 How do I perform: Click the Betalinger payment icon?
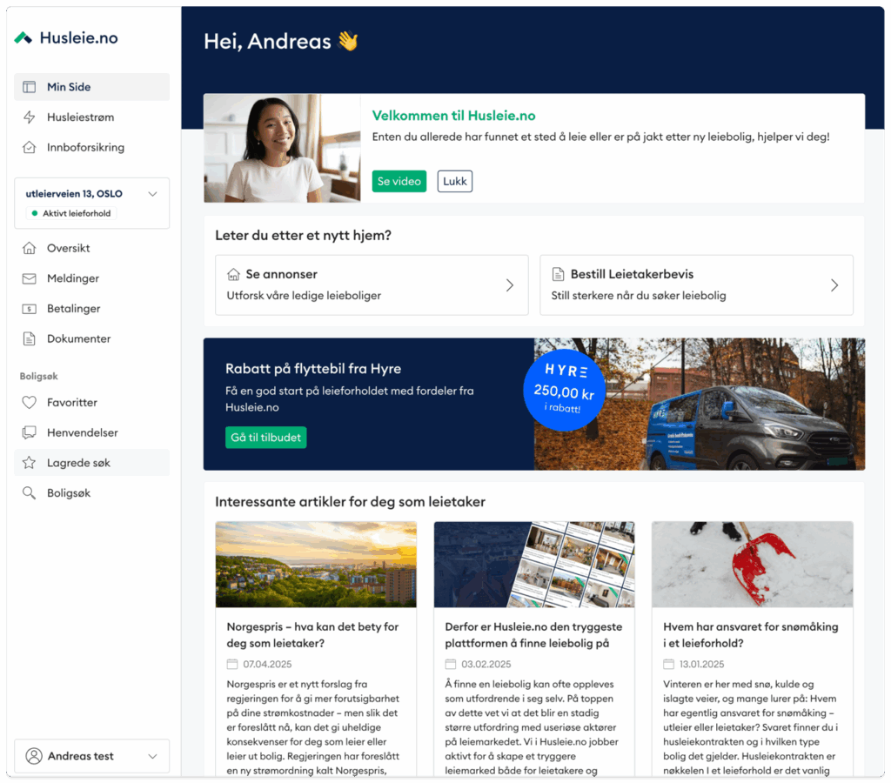pos(30,309)
